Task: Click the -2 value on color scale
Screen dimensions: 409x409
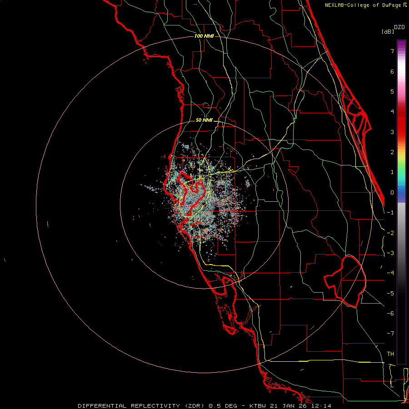Action: tap(390, 233)
